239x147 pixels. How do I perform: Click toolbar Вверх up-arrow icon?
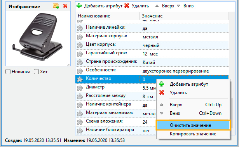click(157, 6)
